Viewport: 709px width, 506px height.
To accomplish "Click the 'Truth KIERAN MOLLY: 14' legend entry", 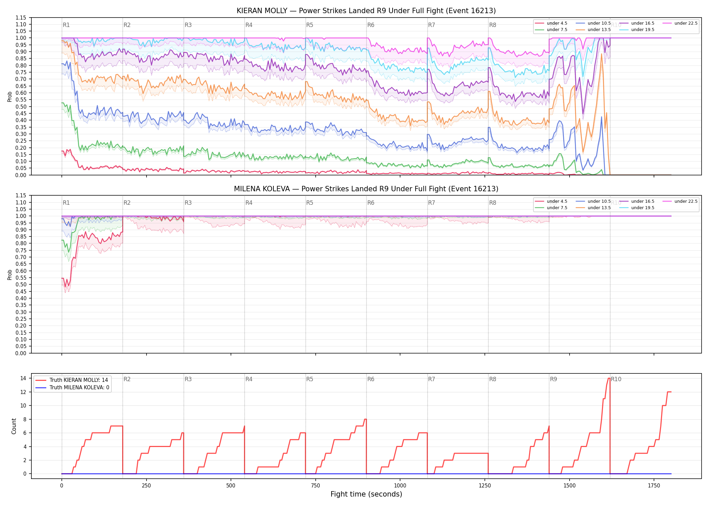I will point(72,380).
